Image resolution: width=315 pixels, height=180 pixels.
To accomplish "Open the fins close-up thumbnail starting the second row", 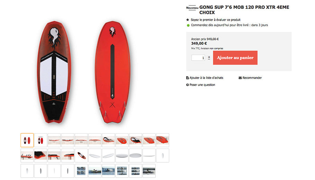I will click(x=27, y=155).
